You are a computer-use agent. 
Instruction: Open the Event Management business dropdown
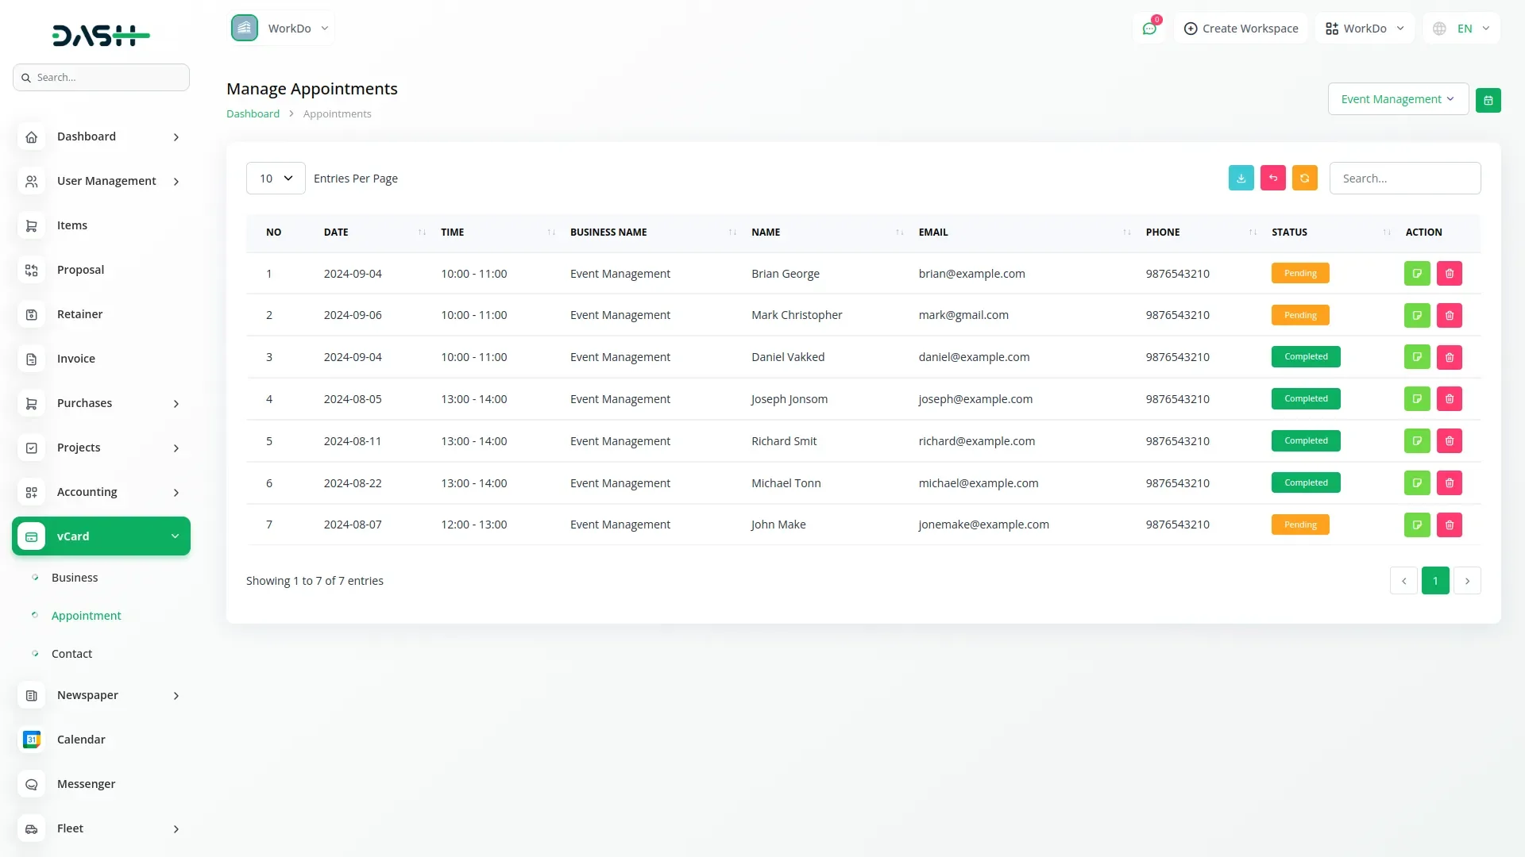pyautogui.click(x=1397, y=99)
